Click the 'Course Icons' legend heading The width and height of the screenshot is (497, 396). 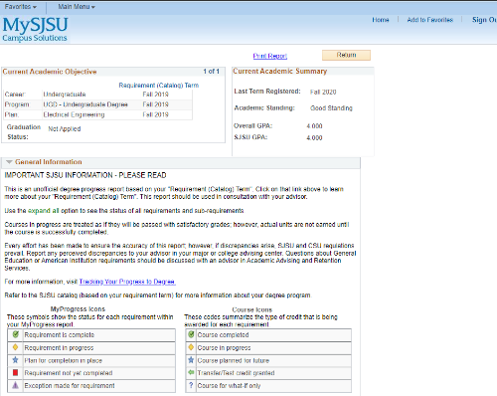252,309
